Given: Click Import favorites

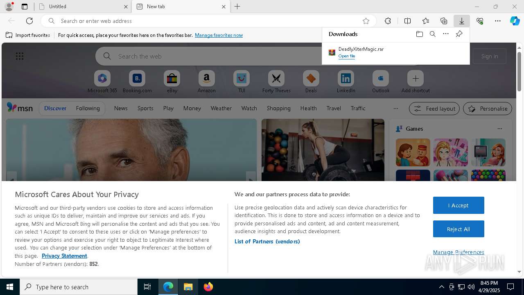Looking at the screenshot, I should tap(28, 35).
